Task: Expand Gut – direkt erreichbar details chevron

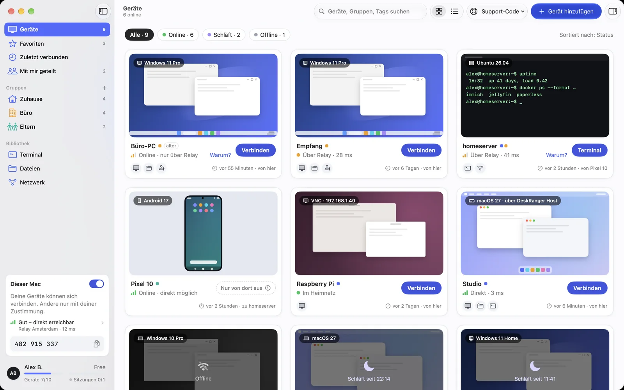Action: coord(103,323)
